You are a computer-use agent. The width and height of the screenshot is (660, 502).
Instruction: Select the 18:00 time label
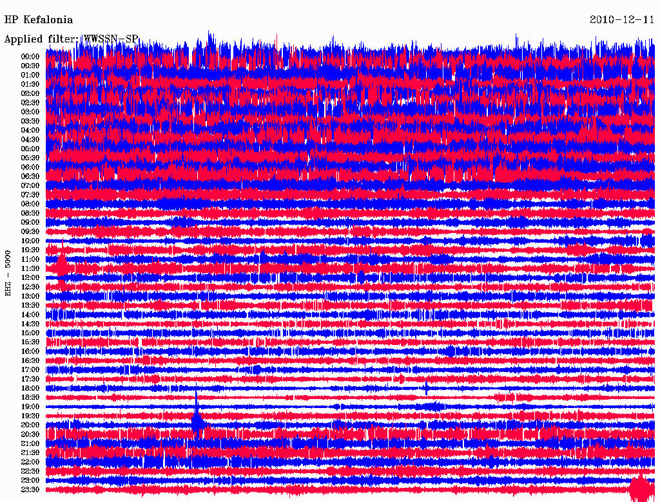point(30,389)
